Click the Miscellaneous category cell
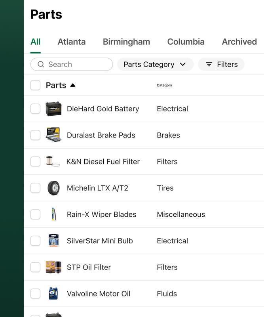 (x=181, y=214)
